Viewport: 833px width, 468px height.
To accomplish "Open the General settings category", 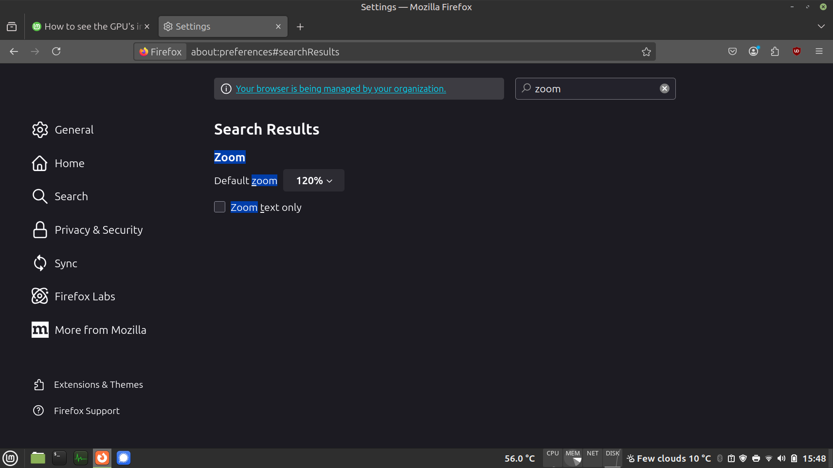I will 63,130.
